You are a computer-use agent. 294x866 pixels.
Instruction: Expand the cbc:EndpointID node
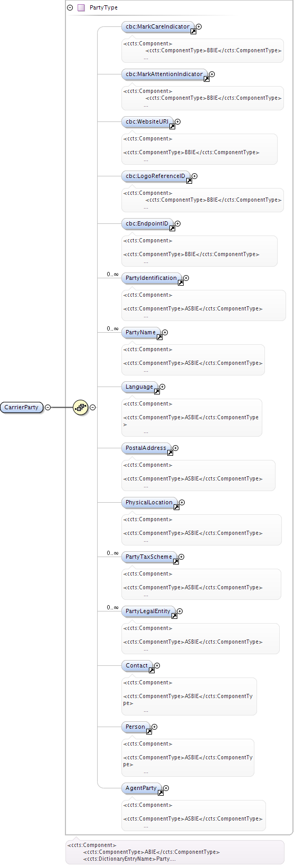(x=178, y=224)
